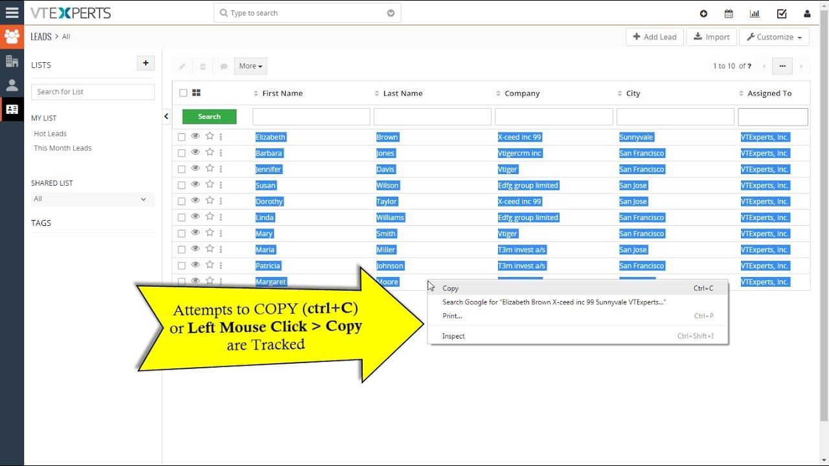Check the Patricia Johnson row checkbox
829x466 pixels.
181,266
